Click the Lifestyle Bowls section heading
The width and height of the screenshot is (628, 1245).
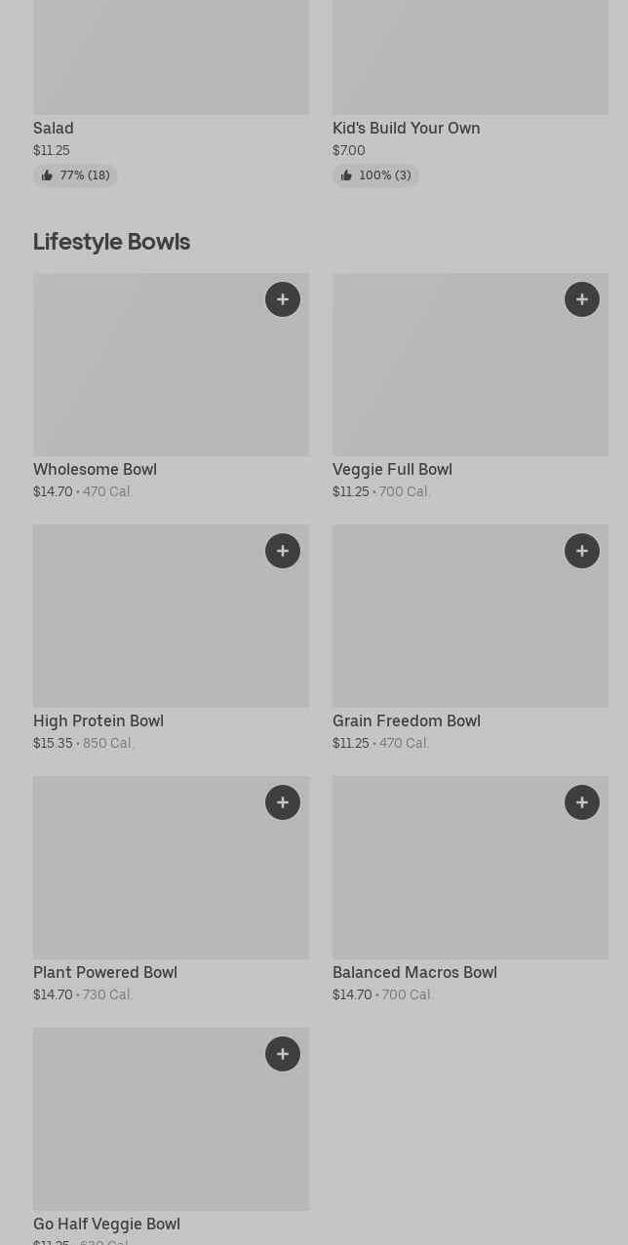pyautogui.click(x=112, y=242)
